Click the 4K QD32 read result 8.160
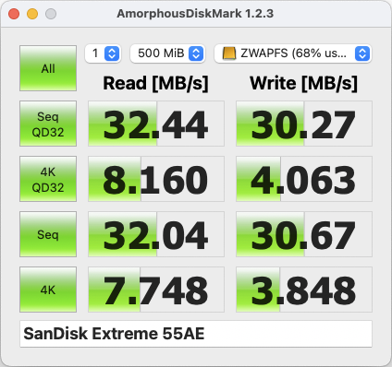The height and width of the screenshot is (367, 392). click(156, 179)
